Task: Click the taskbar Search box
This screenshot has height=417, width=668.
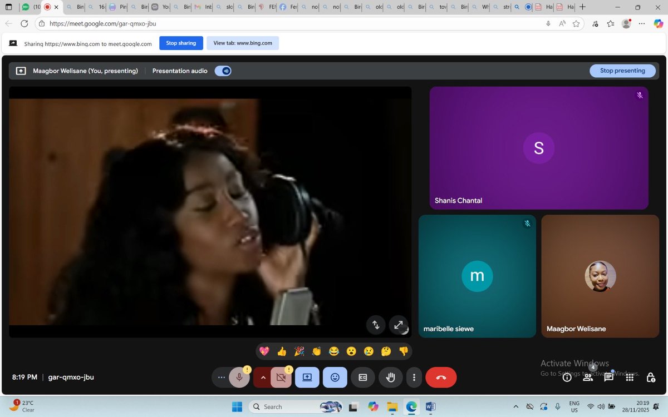Action: (296, 406)
